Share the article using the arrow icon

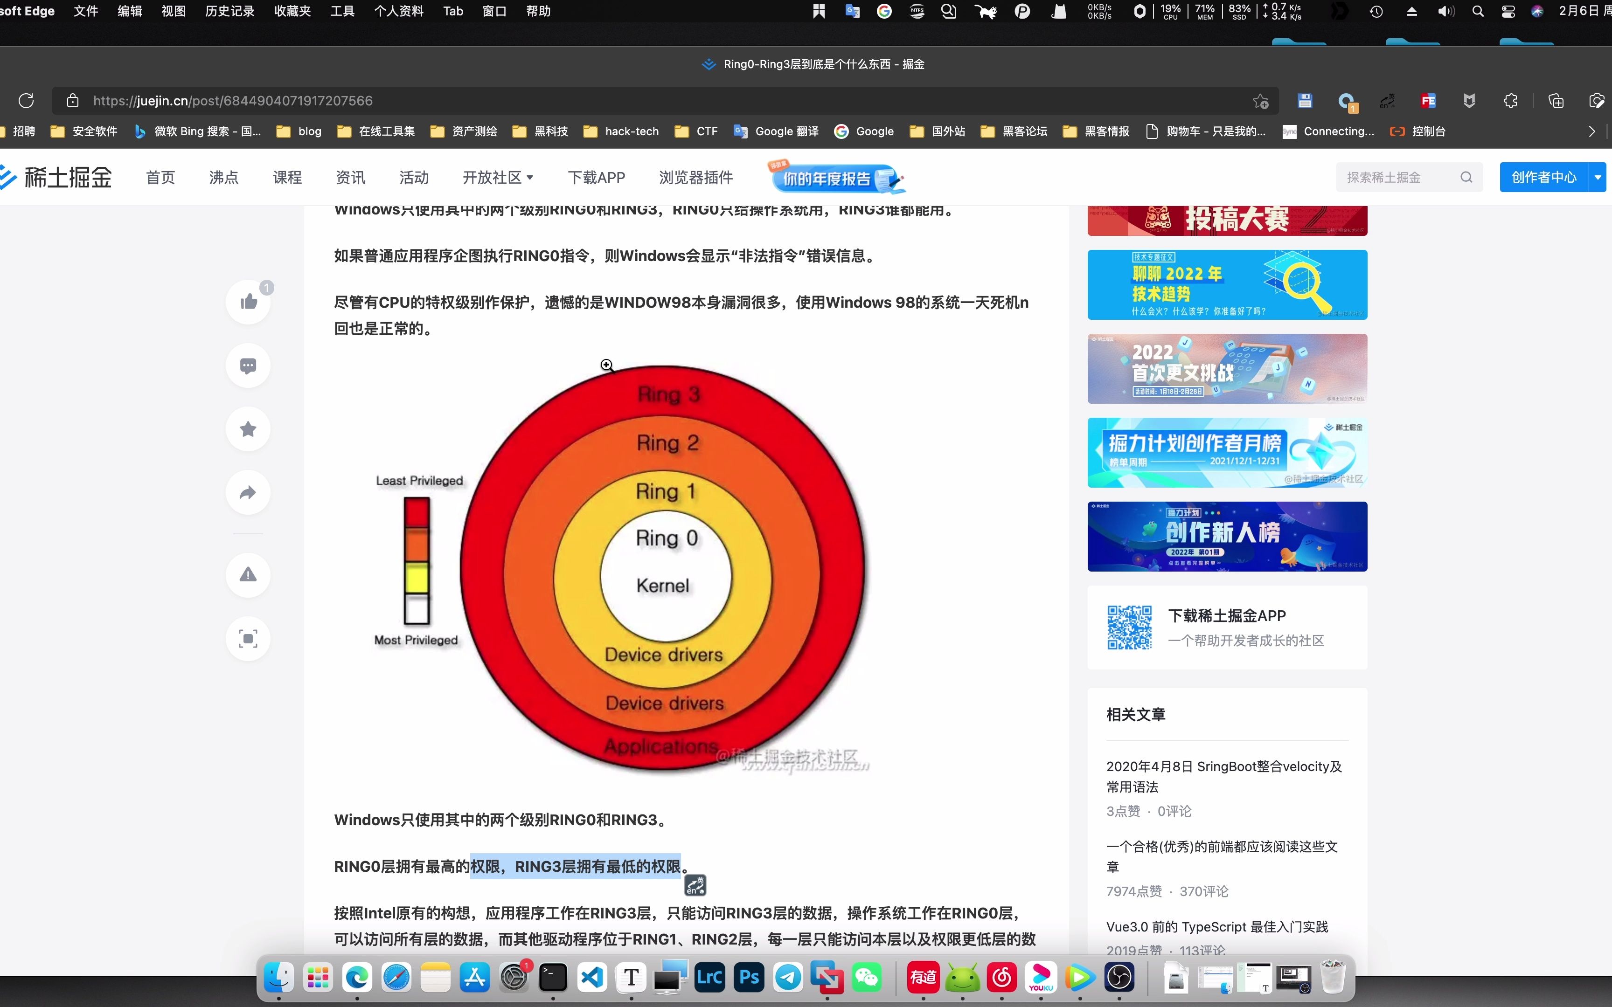coord(248,491)
